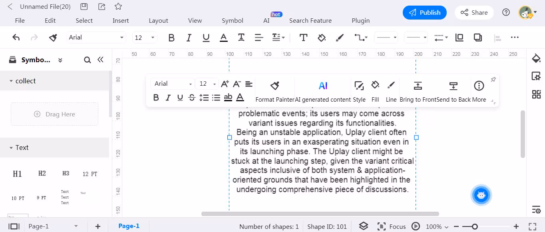The height and width of the screenshot is (232, 545).
Task: Open the File menu
Action: pyautogui.click(x=20, y=20)
